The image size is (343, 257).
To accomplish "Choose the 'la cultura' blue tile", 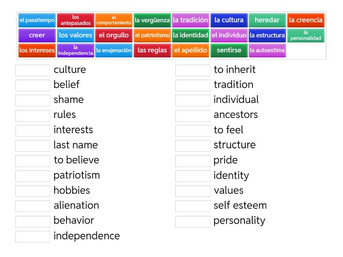I will tap(229, 20).
